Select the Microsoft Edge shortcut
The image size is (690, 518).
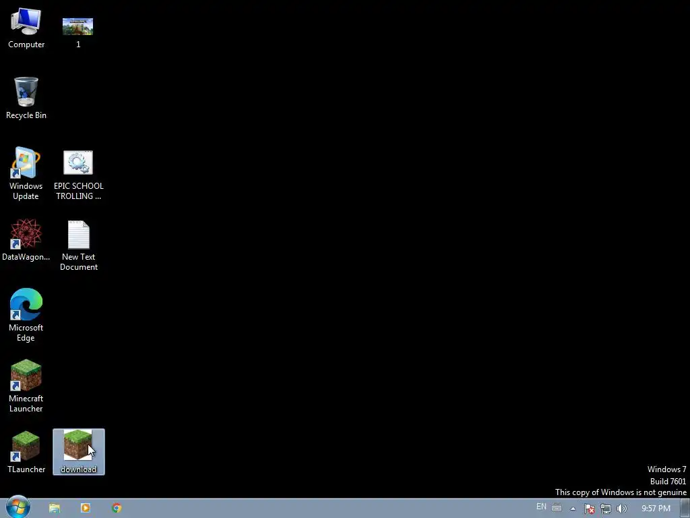(26, 316)
